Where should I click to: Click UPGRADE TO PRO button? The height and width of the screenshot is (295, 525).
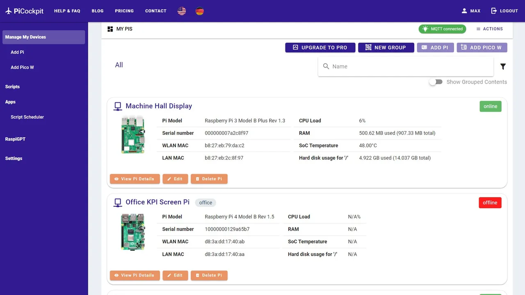click(x=320, y=48)
